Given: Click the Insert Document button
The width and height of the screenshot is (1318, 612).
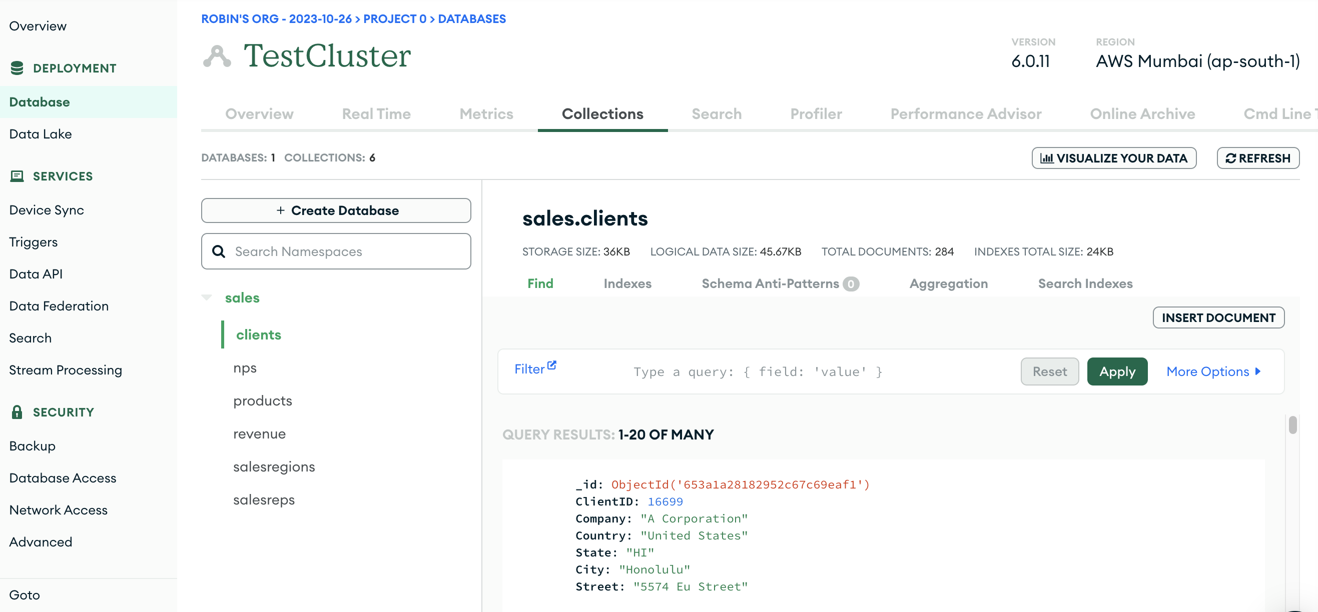Looking at the screenshot, I should point(1218,317).
